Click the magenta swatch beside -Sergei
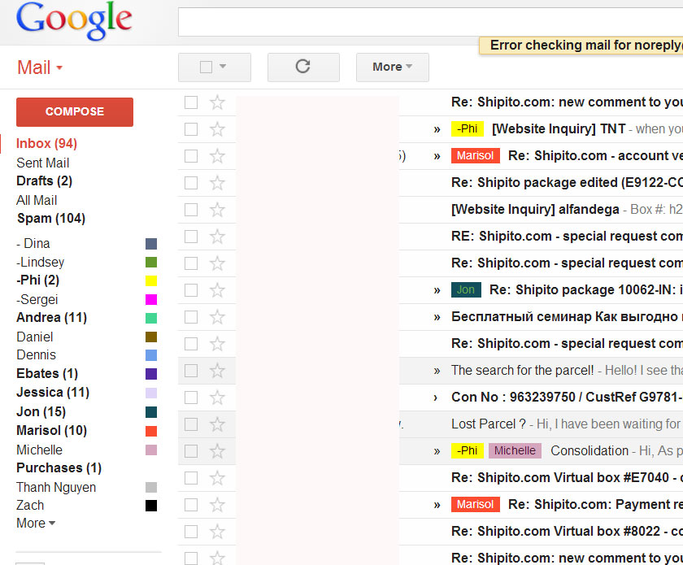This screenshot has width=683, height=565. tap(151, 300)
